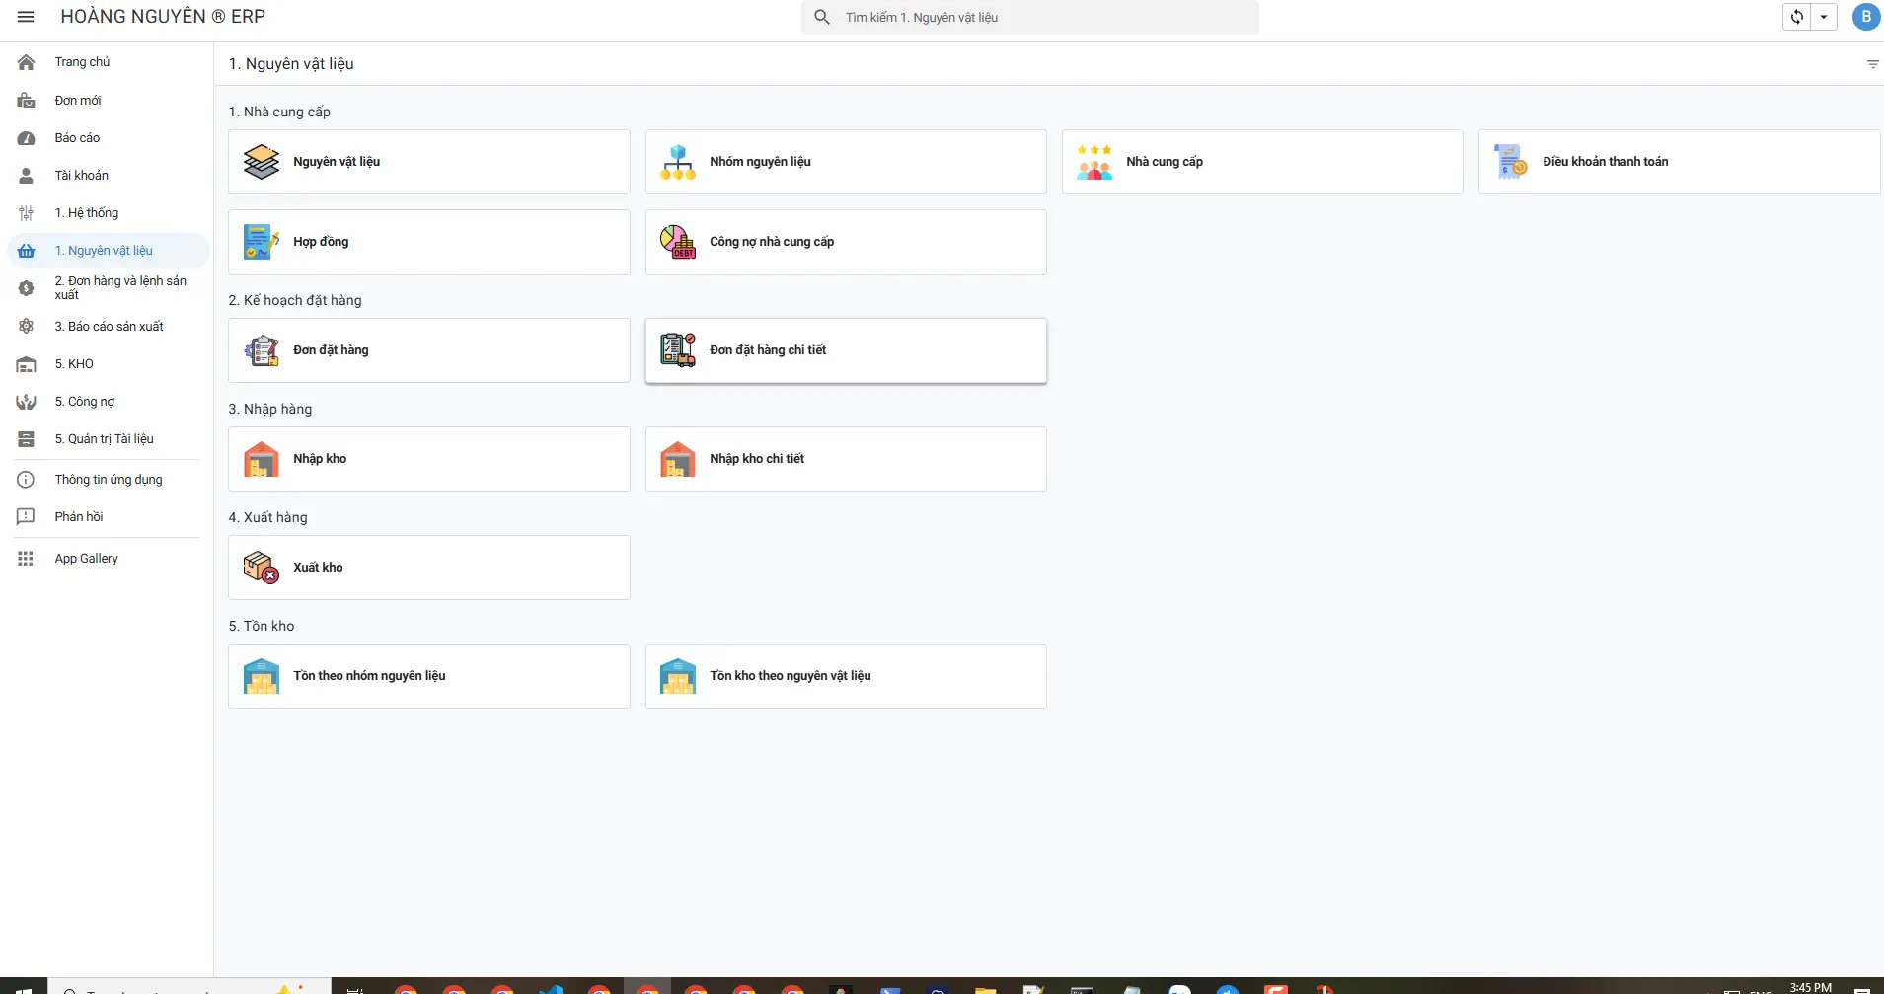The height and width of the screenshot is (994, 1884).
Task: Click the HOÀNG NGUYÊN ERP title
Action: (163, 17)
